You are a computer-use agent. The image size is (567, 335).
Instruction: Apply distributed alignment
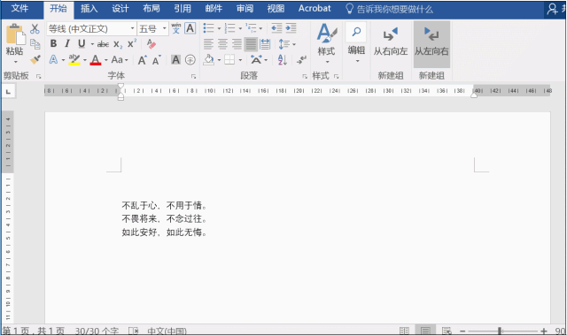point(265,44)
